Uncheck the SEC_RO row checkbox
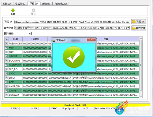Image resolution: width=153 pixels, height=117 pixels. point(6,69)
